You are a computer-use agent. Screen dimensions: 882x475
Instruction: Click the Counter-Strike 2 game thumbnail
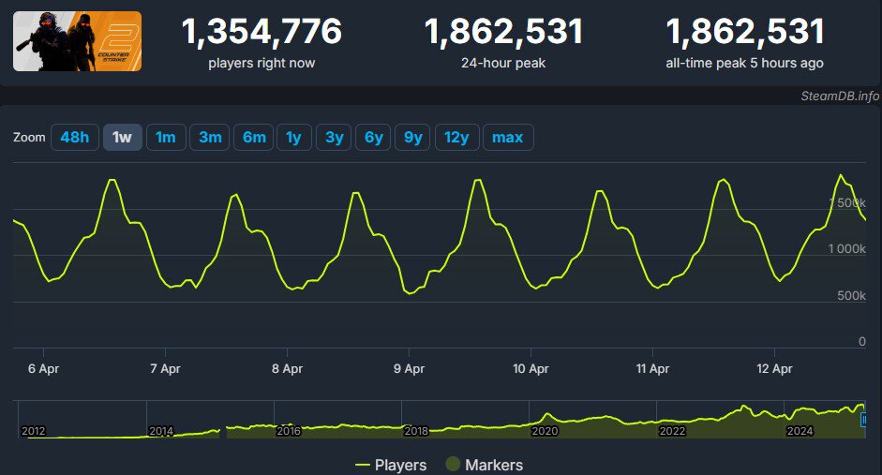(x=77, y=41)
